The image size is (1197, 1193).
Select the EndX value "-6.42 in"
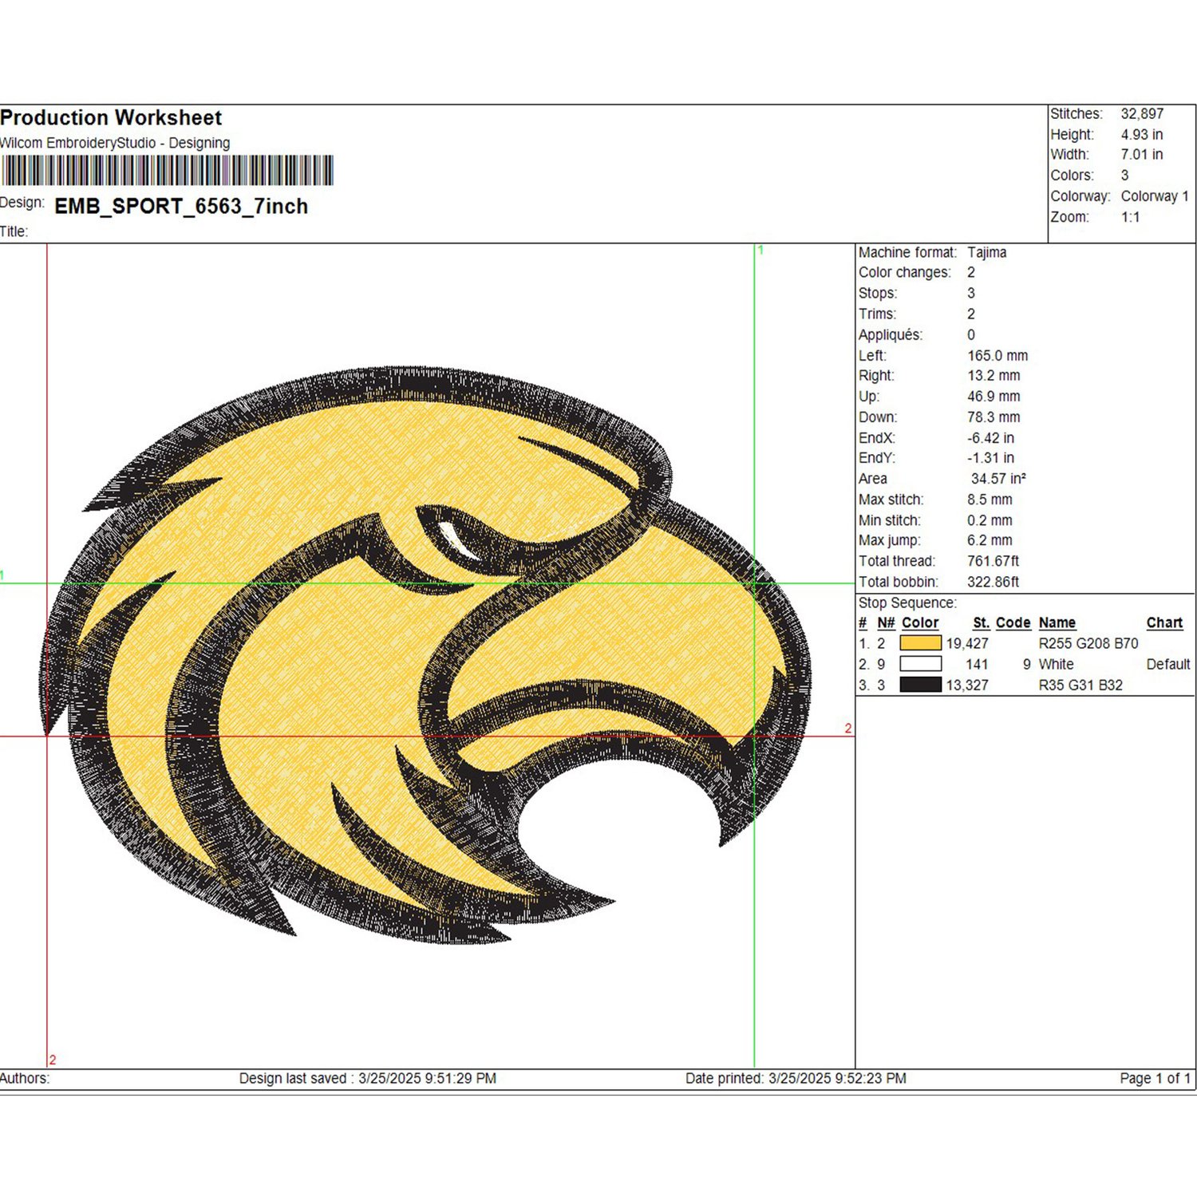990,438
